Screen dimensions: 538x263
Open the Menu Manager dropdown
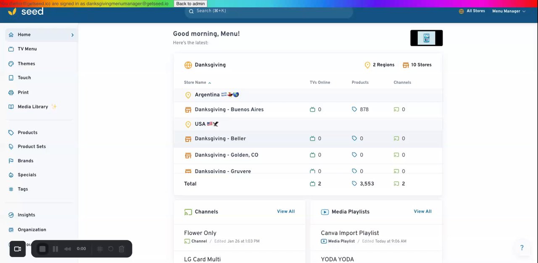(x=509, y=11)
